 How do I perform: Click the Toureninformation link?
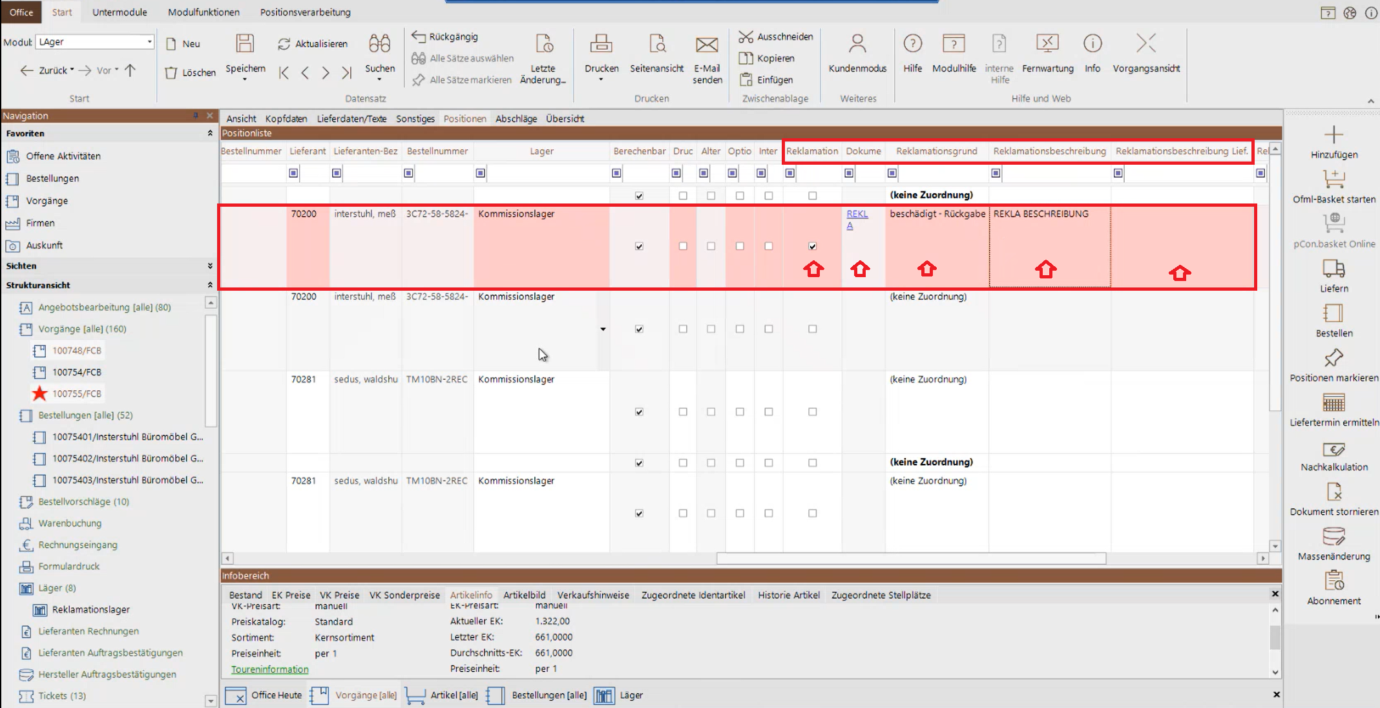(x=269, y=669)
